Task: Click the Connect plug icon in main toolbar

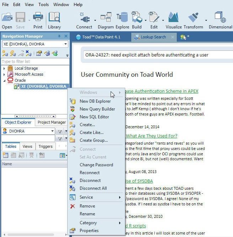Action: tap(84, 17)
